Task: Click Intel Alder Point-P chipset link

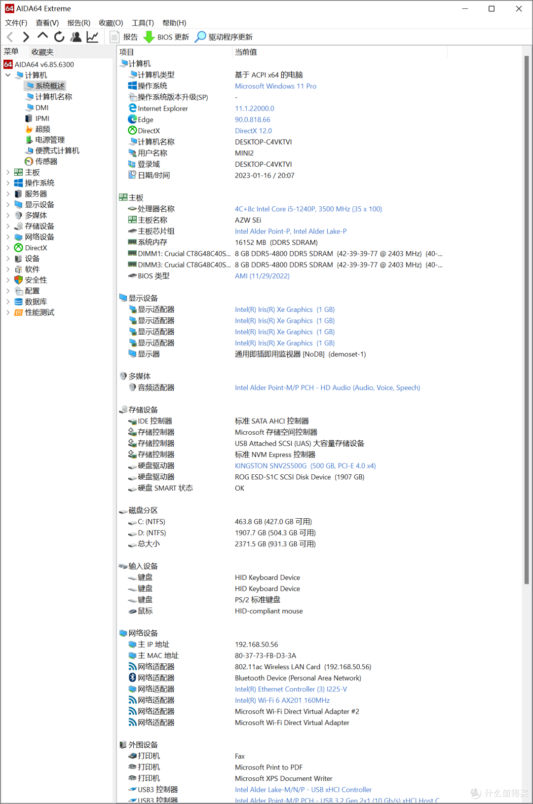Action: [291, 231]
